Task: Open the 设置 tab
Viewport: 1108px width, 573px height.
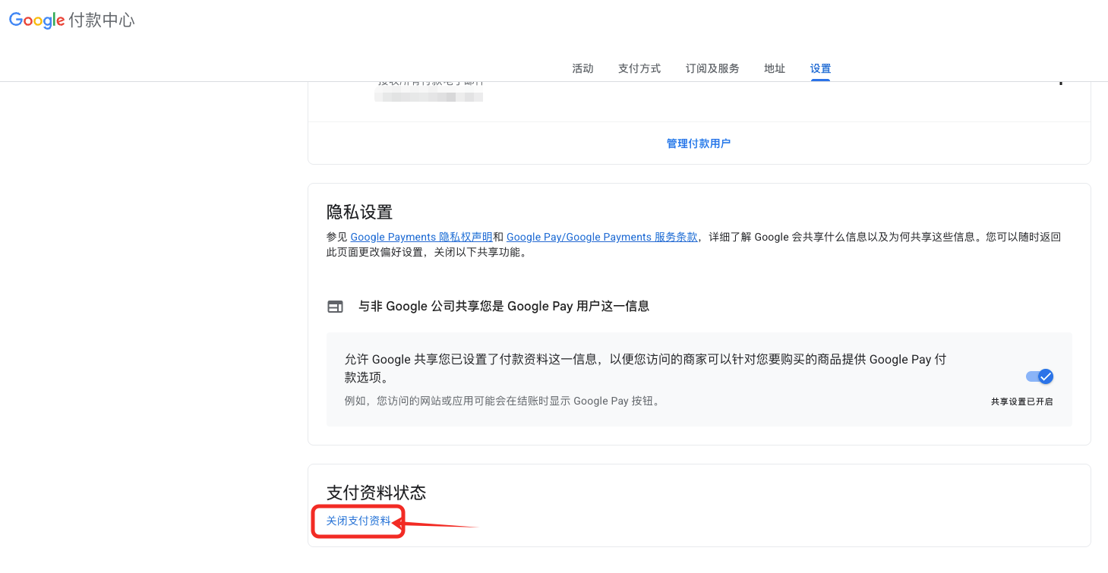Action: point(820,68)
